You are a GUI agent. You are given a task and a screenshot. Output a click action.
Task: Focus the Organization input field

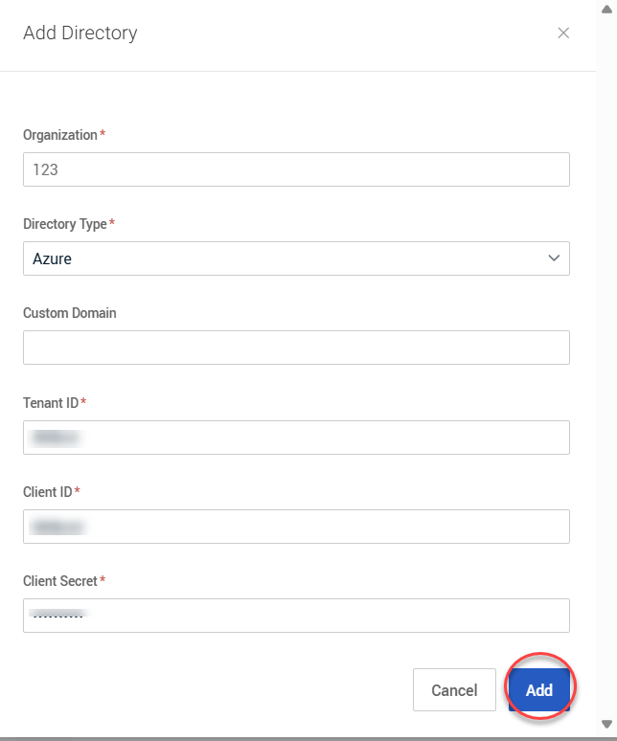tap(296, 169)
